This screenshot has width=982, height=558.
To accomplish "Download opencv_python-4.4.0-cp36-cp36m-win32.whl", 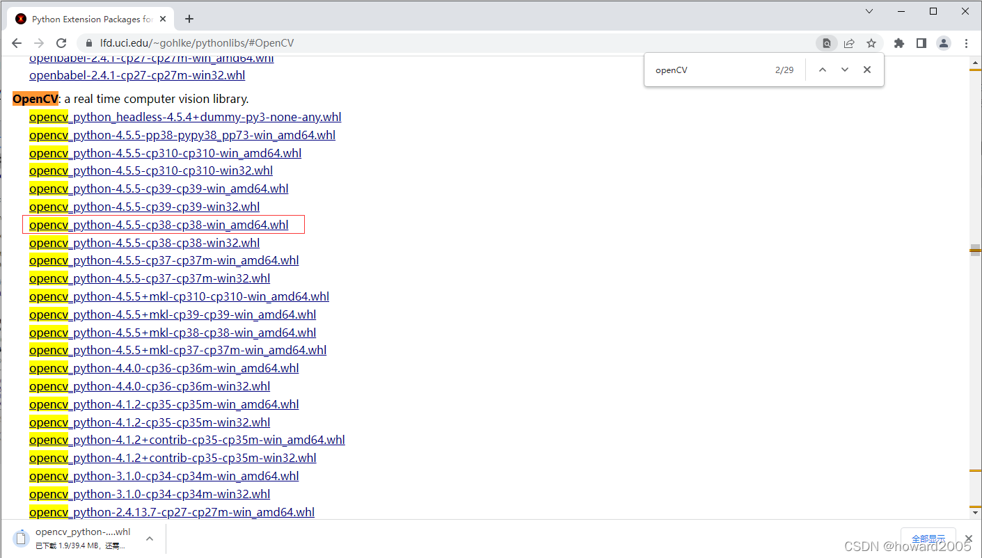I will 150,386.
